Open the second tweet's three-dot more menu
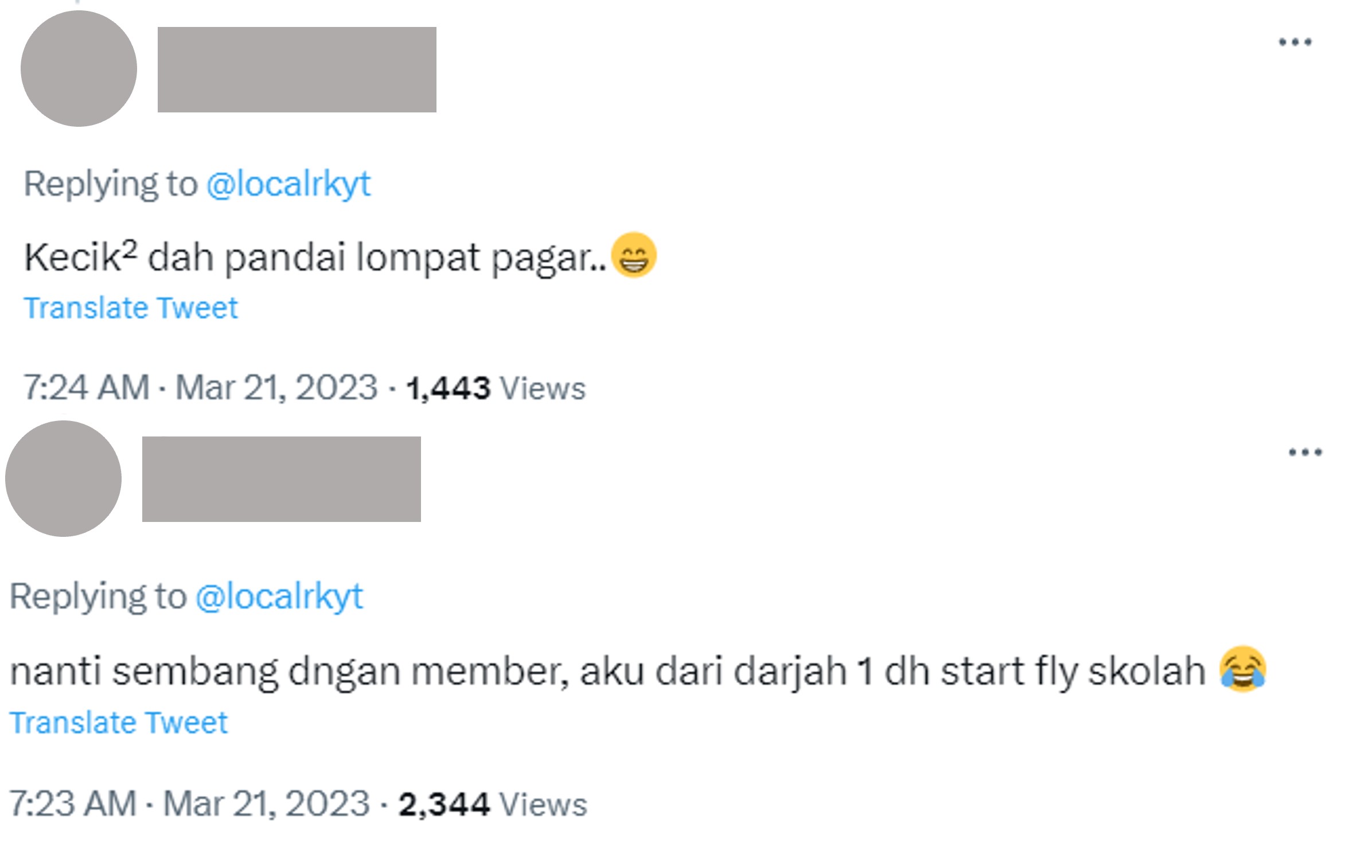 coord(1305,453)
